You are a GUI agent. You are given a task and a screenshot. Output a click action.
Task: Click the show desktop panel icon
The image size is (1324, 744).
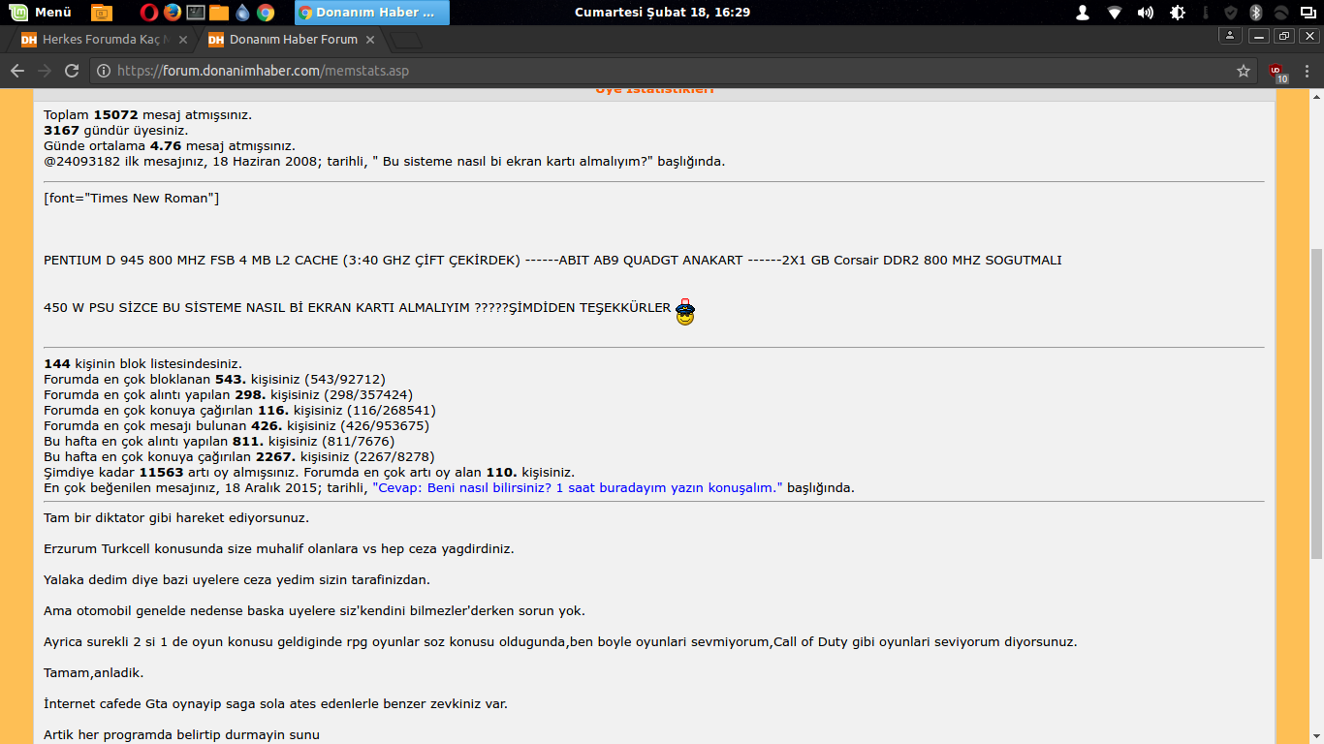pyautogui.click(x=101, y=13)
